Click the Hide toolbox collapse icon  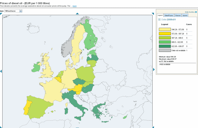(196, 12)
